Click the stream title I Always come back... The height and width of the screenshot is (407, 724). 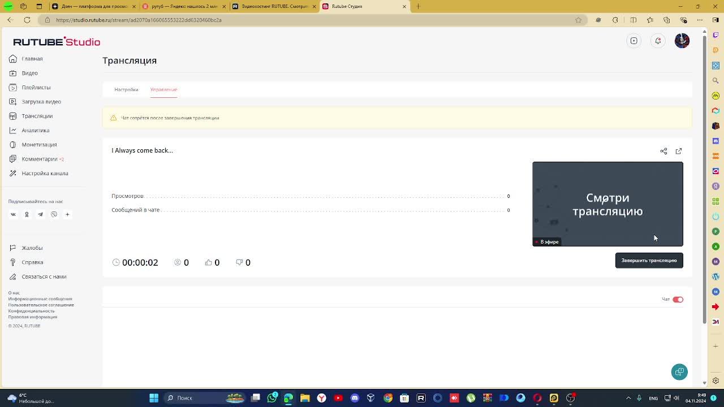tap(142, 150)
